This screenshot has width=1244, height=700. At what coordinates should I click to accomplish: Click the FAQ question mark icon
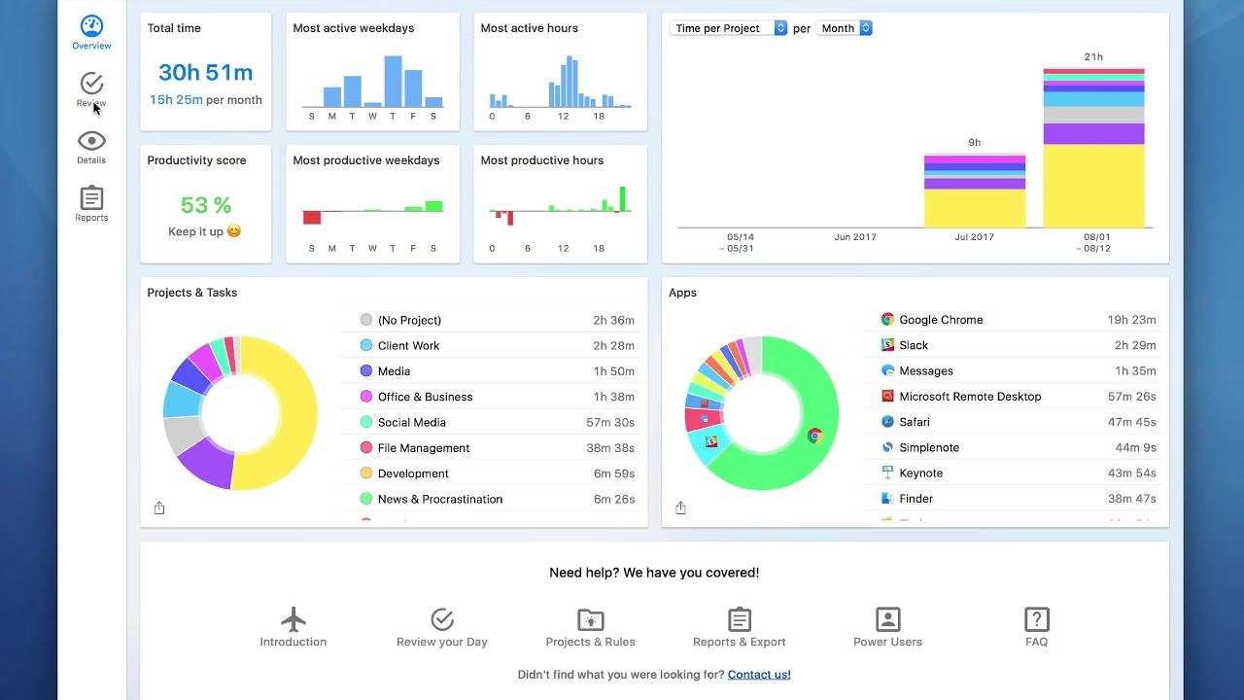[x=1037, y=619]
